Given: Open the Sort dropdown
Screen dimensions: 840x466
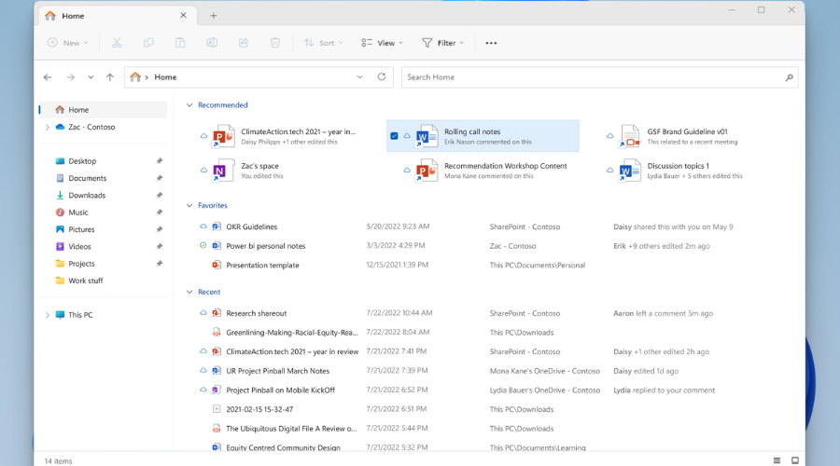Looking at the screenshot, I should click(323, 43).
